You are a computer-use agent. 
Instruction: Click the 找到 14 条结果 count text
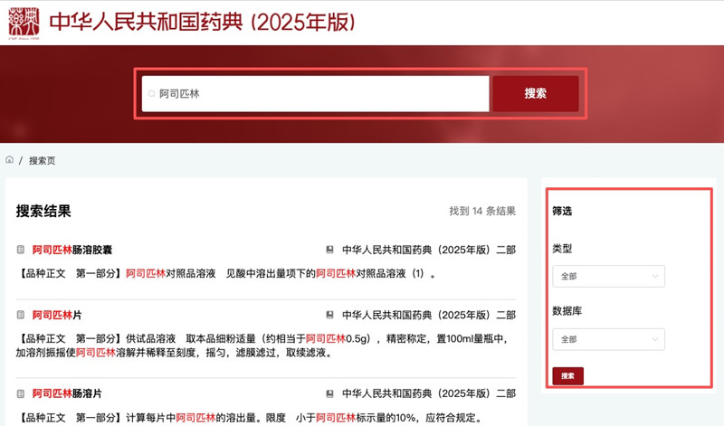[482, 211]
